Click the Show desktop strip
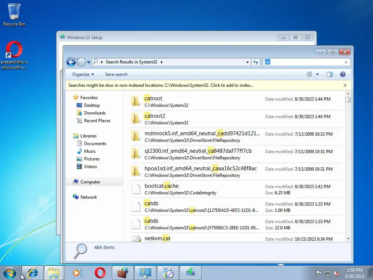 [370, 273]
